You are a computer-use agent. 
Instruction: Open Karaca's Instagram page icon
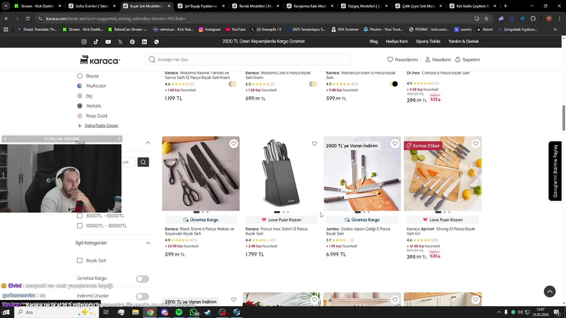click(84, 42)
